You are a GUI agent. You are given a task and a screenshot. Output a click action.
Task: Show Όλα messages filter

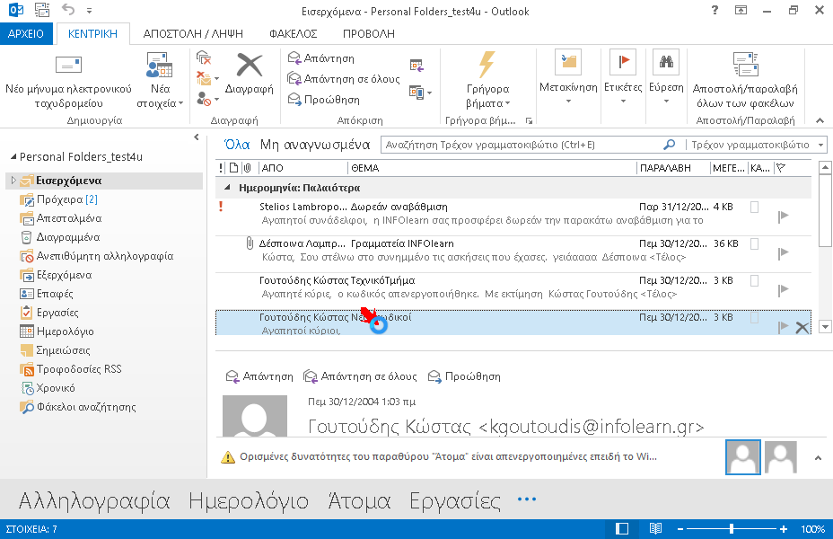(237, 145)
